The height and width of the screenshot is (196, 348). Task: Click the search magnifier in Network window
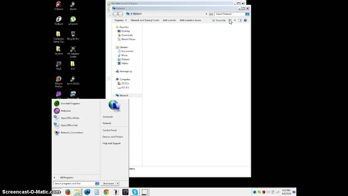[x=247, y=14]
